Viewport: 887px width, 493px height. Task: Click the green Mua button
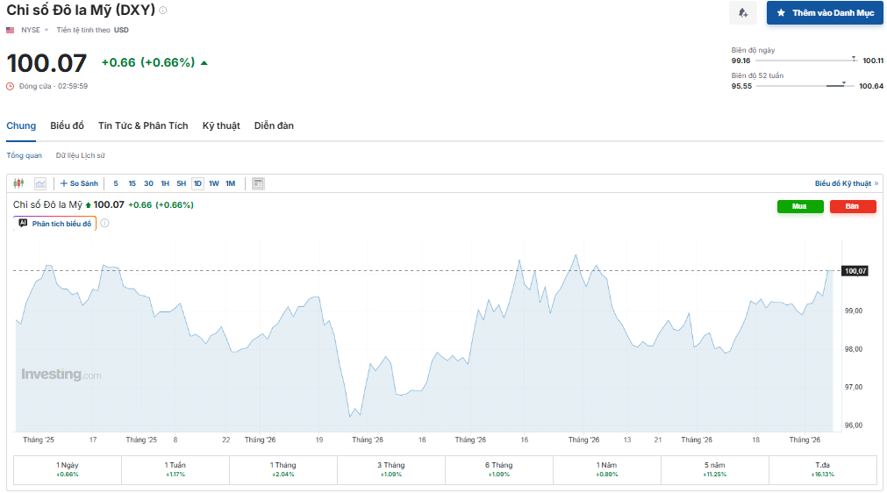[800, 206]
